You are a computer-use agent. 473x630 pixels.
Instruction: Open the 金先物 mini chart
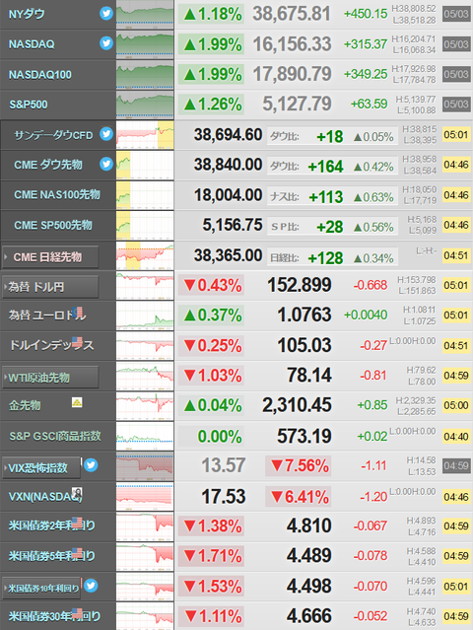(x=145, y=406)
